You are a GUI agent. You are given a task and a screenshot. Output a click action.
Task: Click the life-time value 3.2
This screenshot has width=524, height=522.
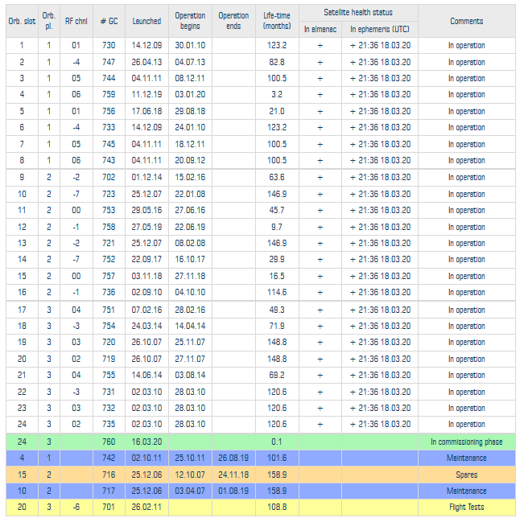point(277,95)
